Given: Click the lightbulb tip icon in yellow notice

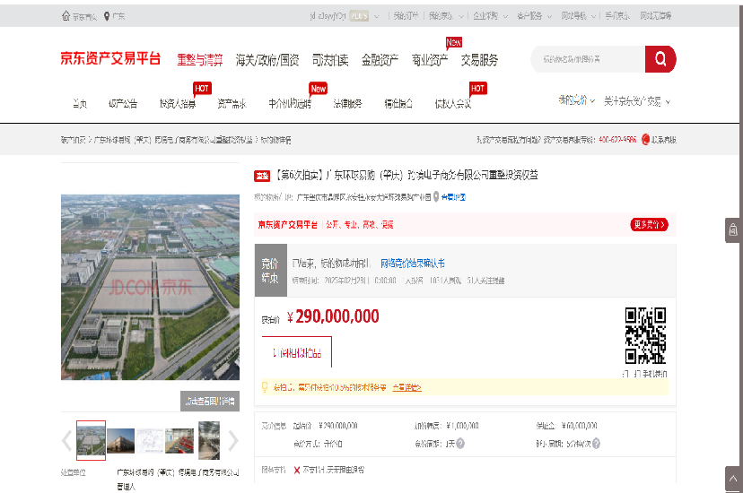Looking at the screenshot, I should click(265, 387).
